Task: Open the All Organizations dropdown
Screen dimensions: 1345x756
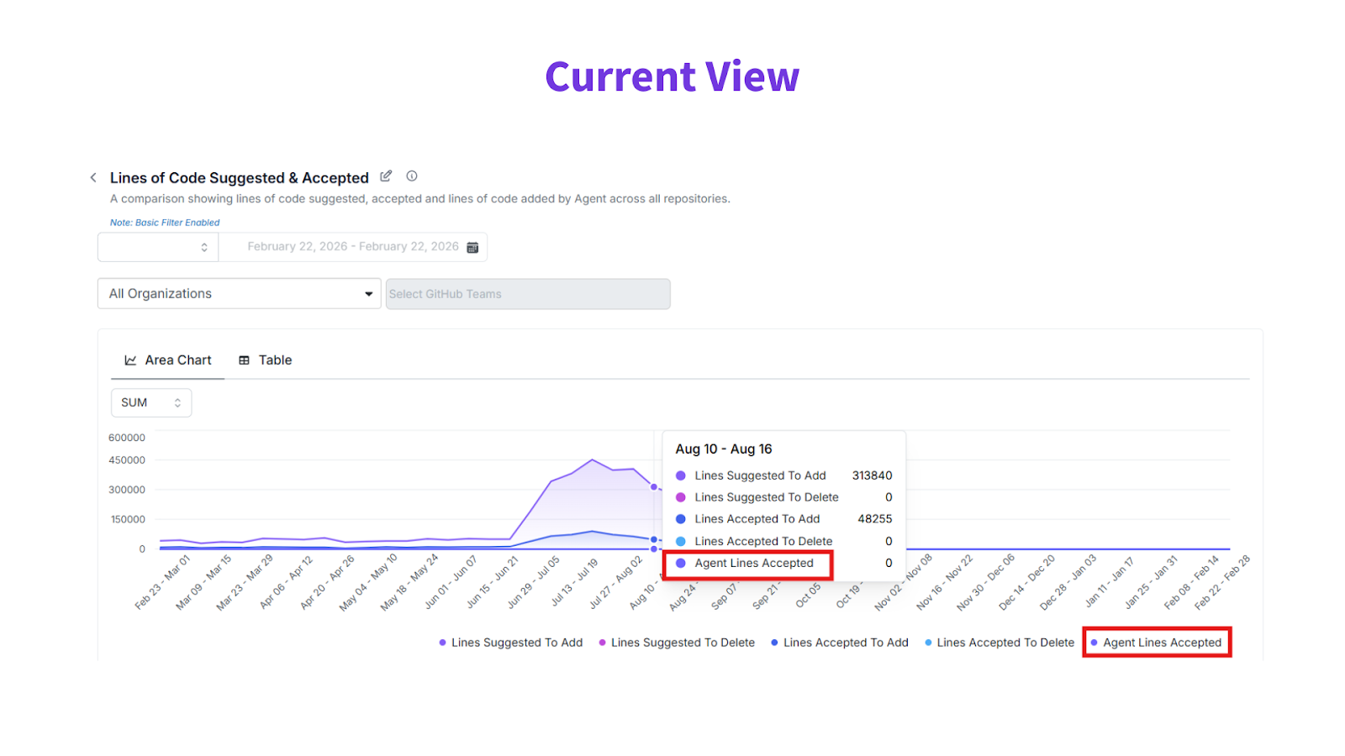Action: click(x=240, y=294)
